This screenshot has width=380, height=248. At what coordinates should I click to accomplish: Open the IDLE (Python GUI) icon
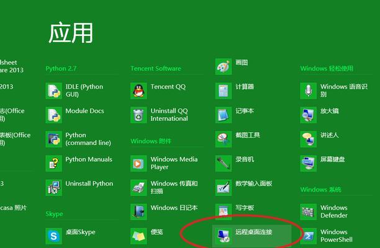[x=53, y=91]
